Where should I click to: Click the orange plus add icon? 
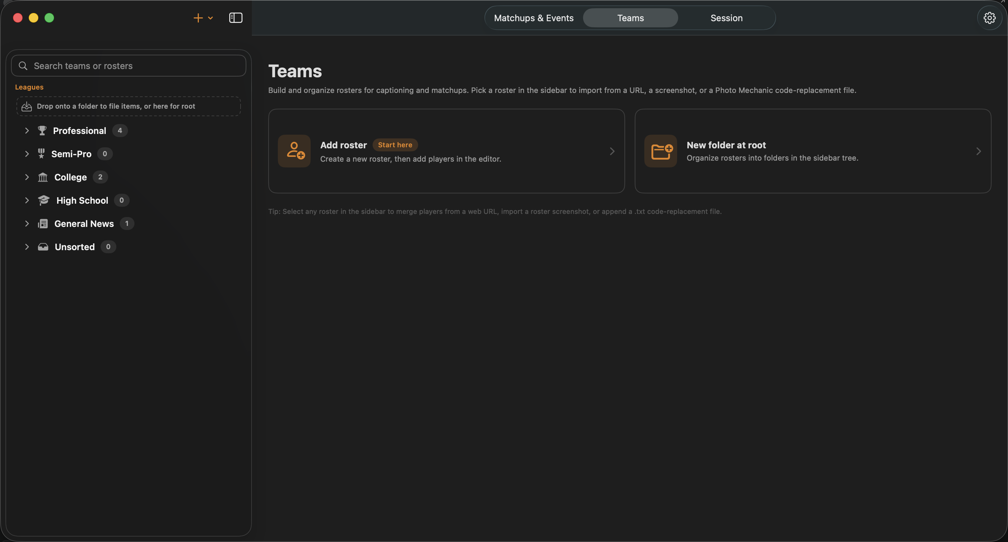[198, 18]
